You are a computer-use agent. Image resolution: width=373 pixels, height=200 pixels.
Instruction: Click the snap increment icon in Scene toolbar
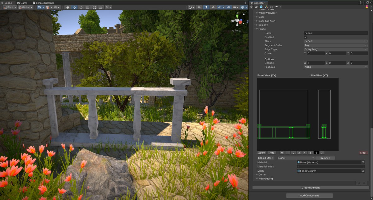pyautogui.click(x=47, y=7)
